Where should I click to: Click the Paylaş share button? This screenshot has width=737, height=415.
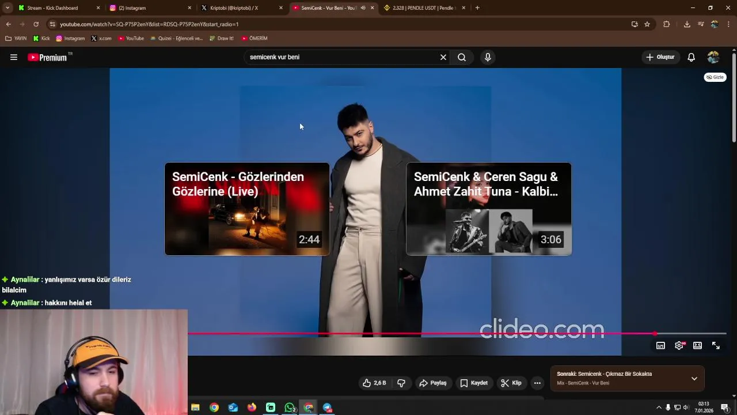433,383
